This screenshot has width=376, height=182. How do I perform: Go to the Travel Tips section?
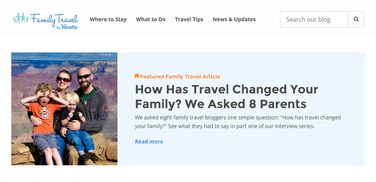point(189,19)
